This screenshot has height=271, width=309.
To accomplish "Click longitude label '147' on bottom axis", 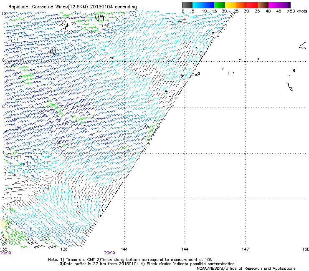I will tap(246, 249).
